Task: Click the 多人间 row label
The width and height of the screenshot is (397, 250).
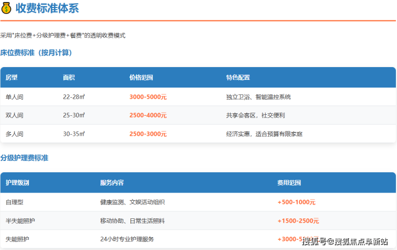Action: tap(14, 134)
